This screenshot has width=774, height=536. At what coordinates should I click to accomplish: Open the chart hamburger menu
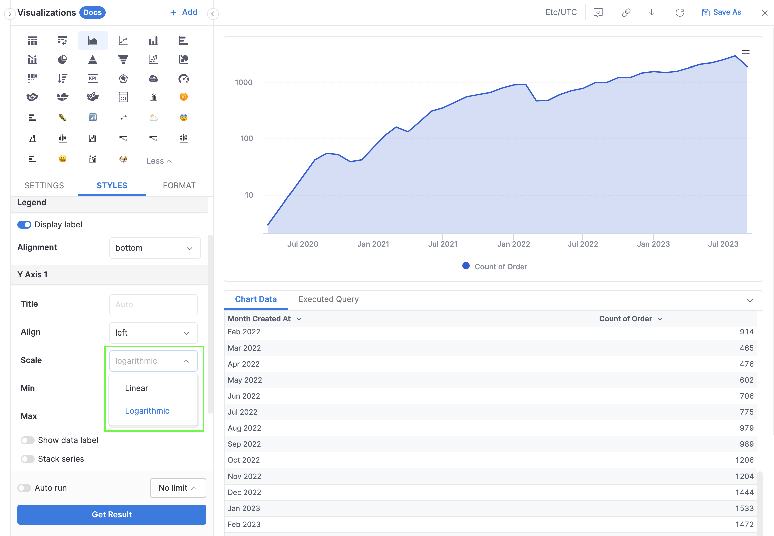coord(746,51)
